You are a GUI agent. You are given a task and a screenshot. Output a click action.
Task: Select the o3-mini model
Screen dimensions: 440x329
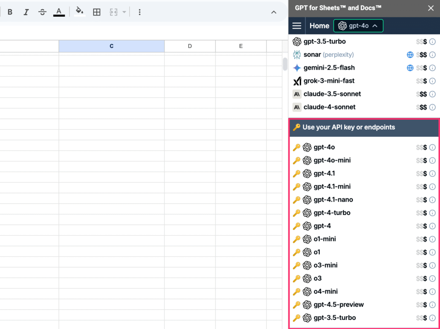[x=364, y=265]
